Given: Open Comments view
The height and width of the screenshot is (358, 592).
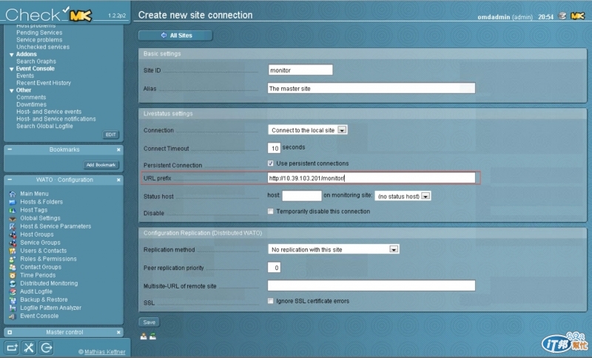Looking at the screenshot, I should (31, 98).
